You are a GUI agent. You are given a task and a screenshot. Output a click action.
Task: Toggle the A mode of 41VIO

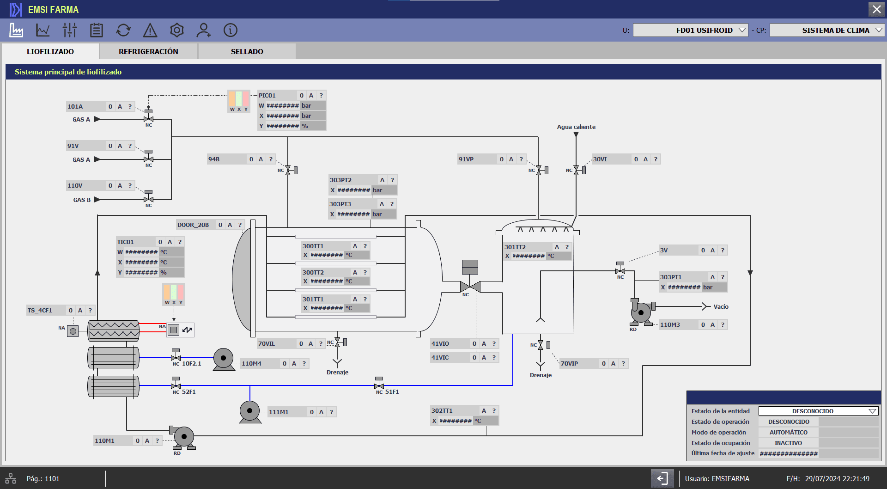coord(484,343)
